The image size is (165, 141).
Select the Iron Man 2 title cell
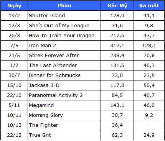(x=64, y=46)
